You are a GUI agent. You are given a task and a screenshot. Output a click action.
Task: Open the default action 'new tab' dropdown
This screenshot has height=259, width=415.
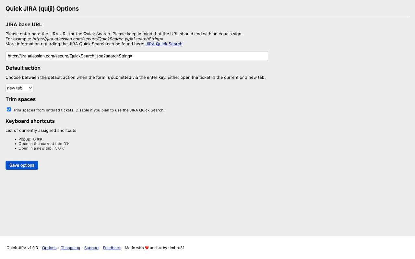point(19,88)
